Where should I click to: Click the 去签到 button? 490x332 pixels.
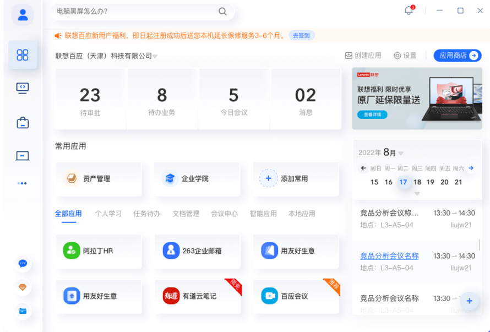tap(301, 36)
